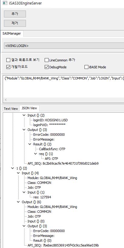Select the Result {} (0) row
This screenshot has width=124, height=248.
42,240
